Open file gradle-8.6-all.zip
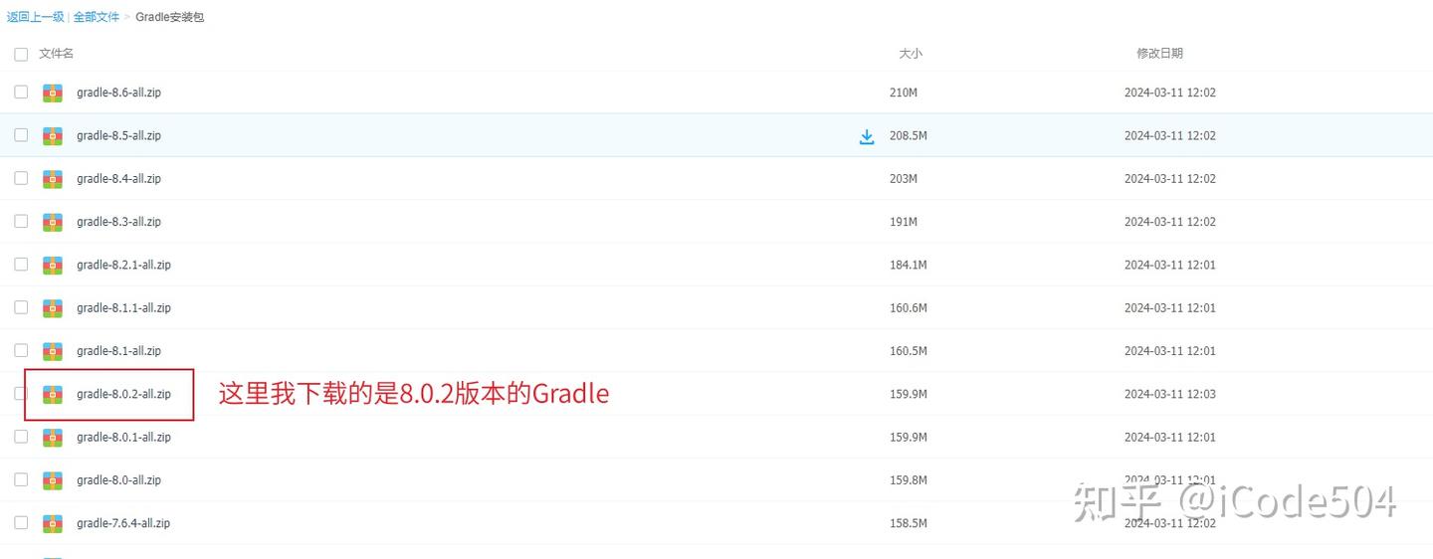The image size is (1433, 559). pyautogui.click(x=118, y=93)
